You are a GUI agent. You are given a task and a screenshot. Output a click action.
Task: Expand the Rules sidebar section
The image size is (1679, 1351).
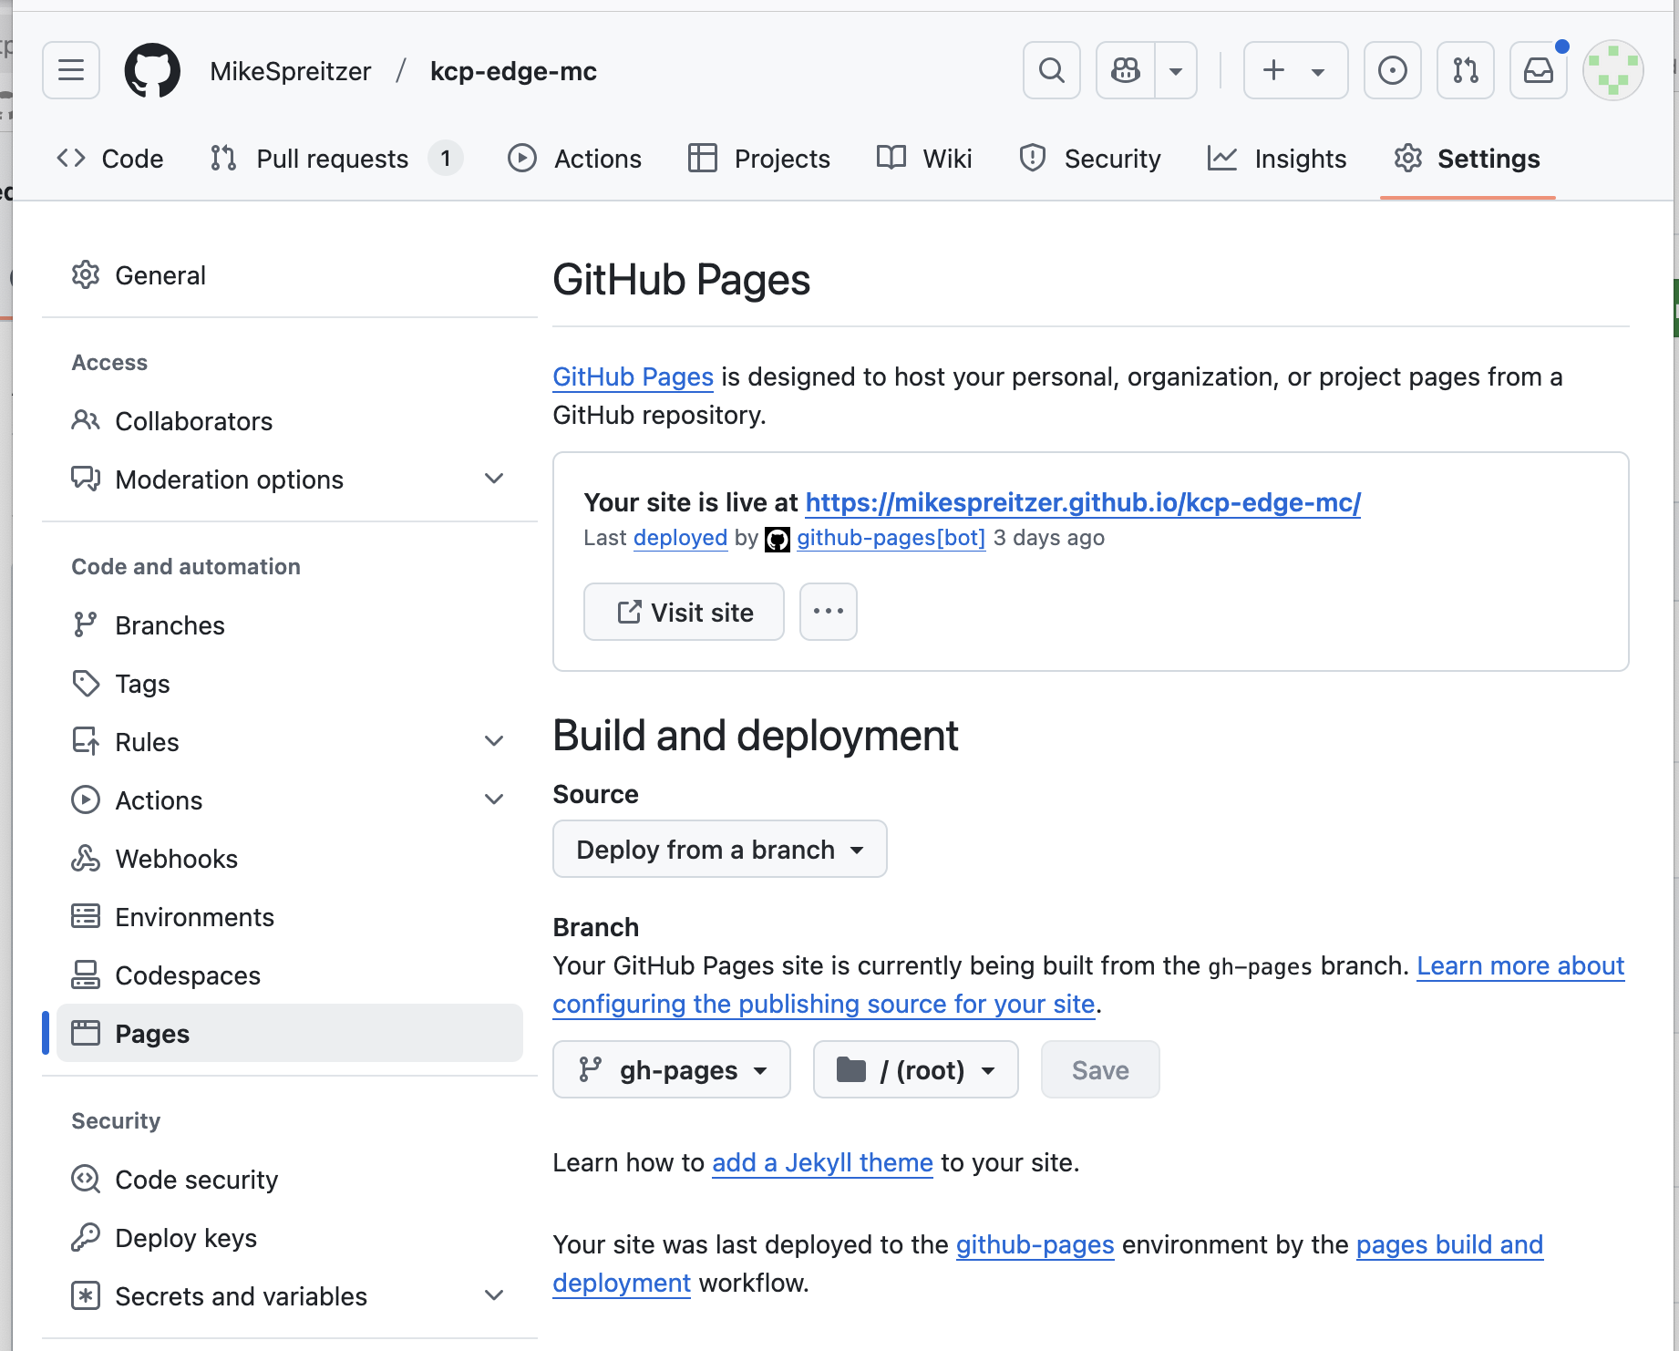click(x=494, y=741)
